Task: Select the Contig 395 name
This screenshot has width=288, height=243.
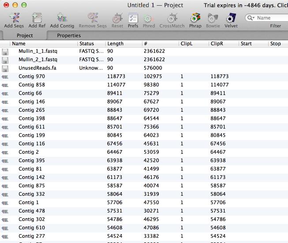Action: coord(32,160)
